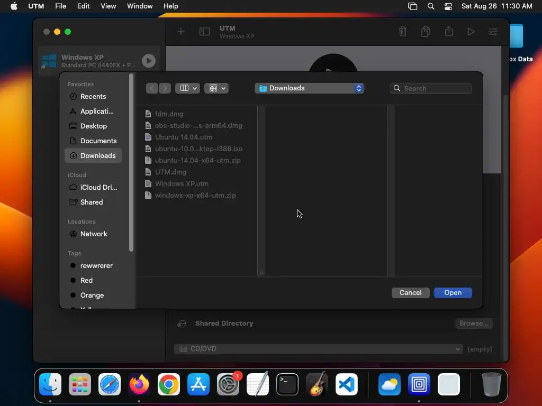Open the UTM app icon in the Dock

pyautogui.click(x=419, y=384)
